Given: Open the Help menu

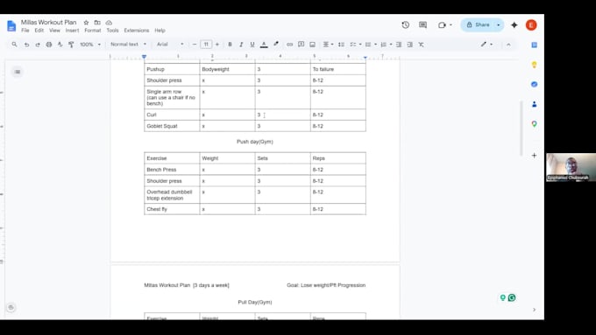Looking at the screenshot, I should (160, 31).
